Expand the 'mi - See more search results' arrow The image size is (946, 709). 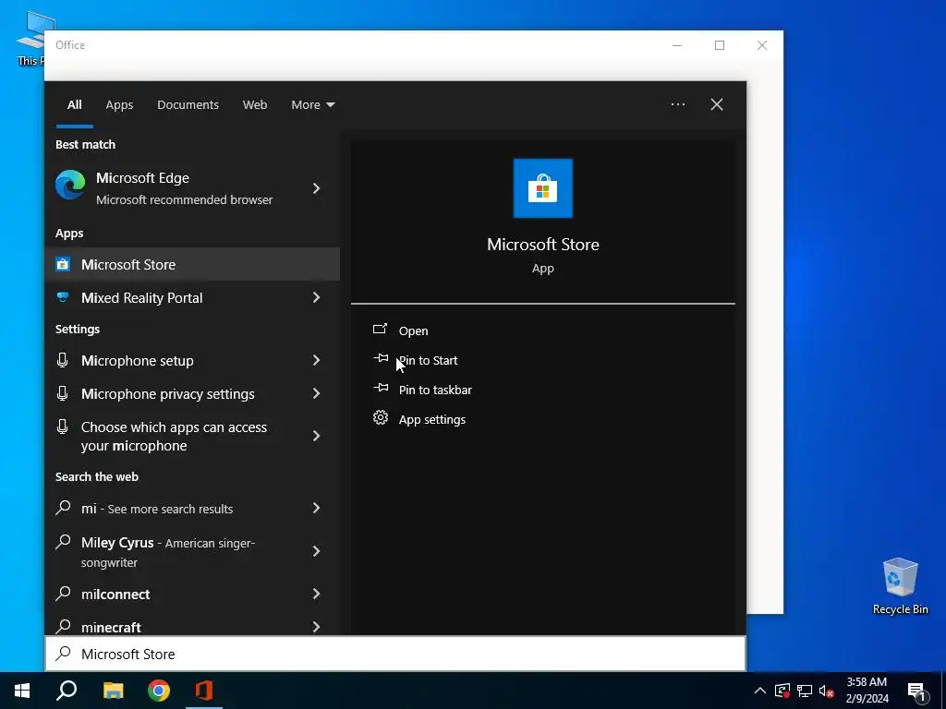[317, 509]
